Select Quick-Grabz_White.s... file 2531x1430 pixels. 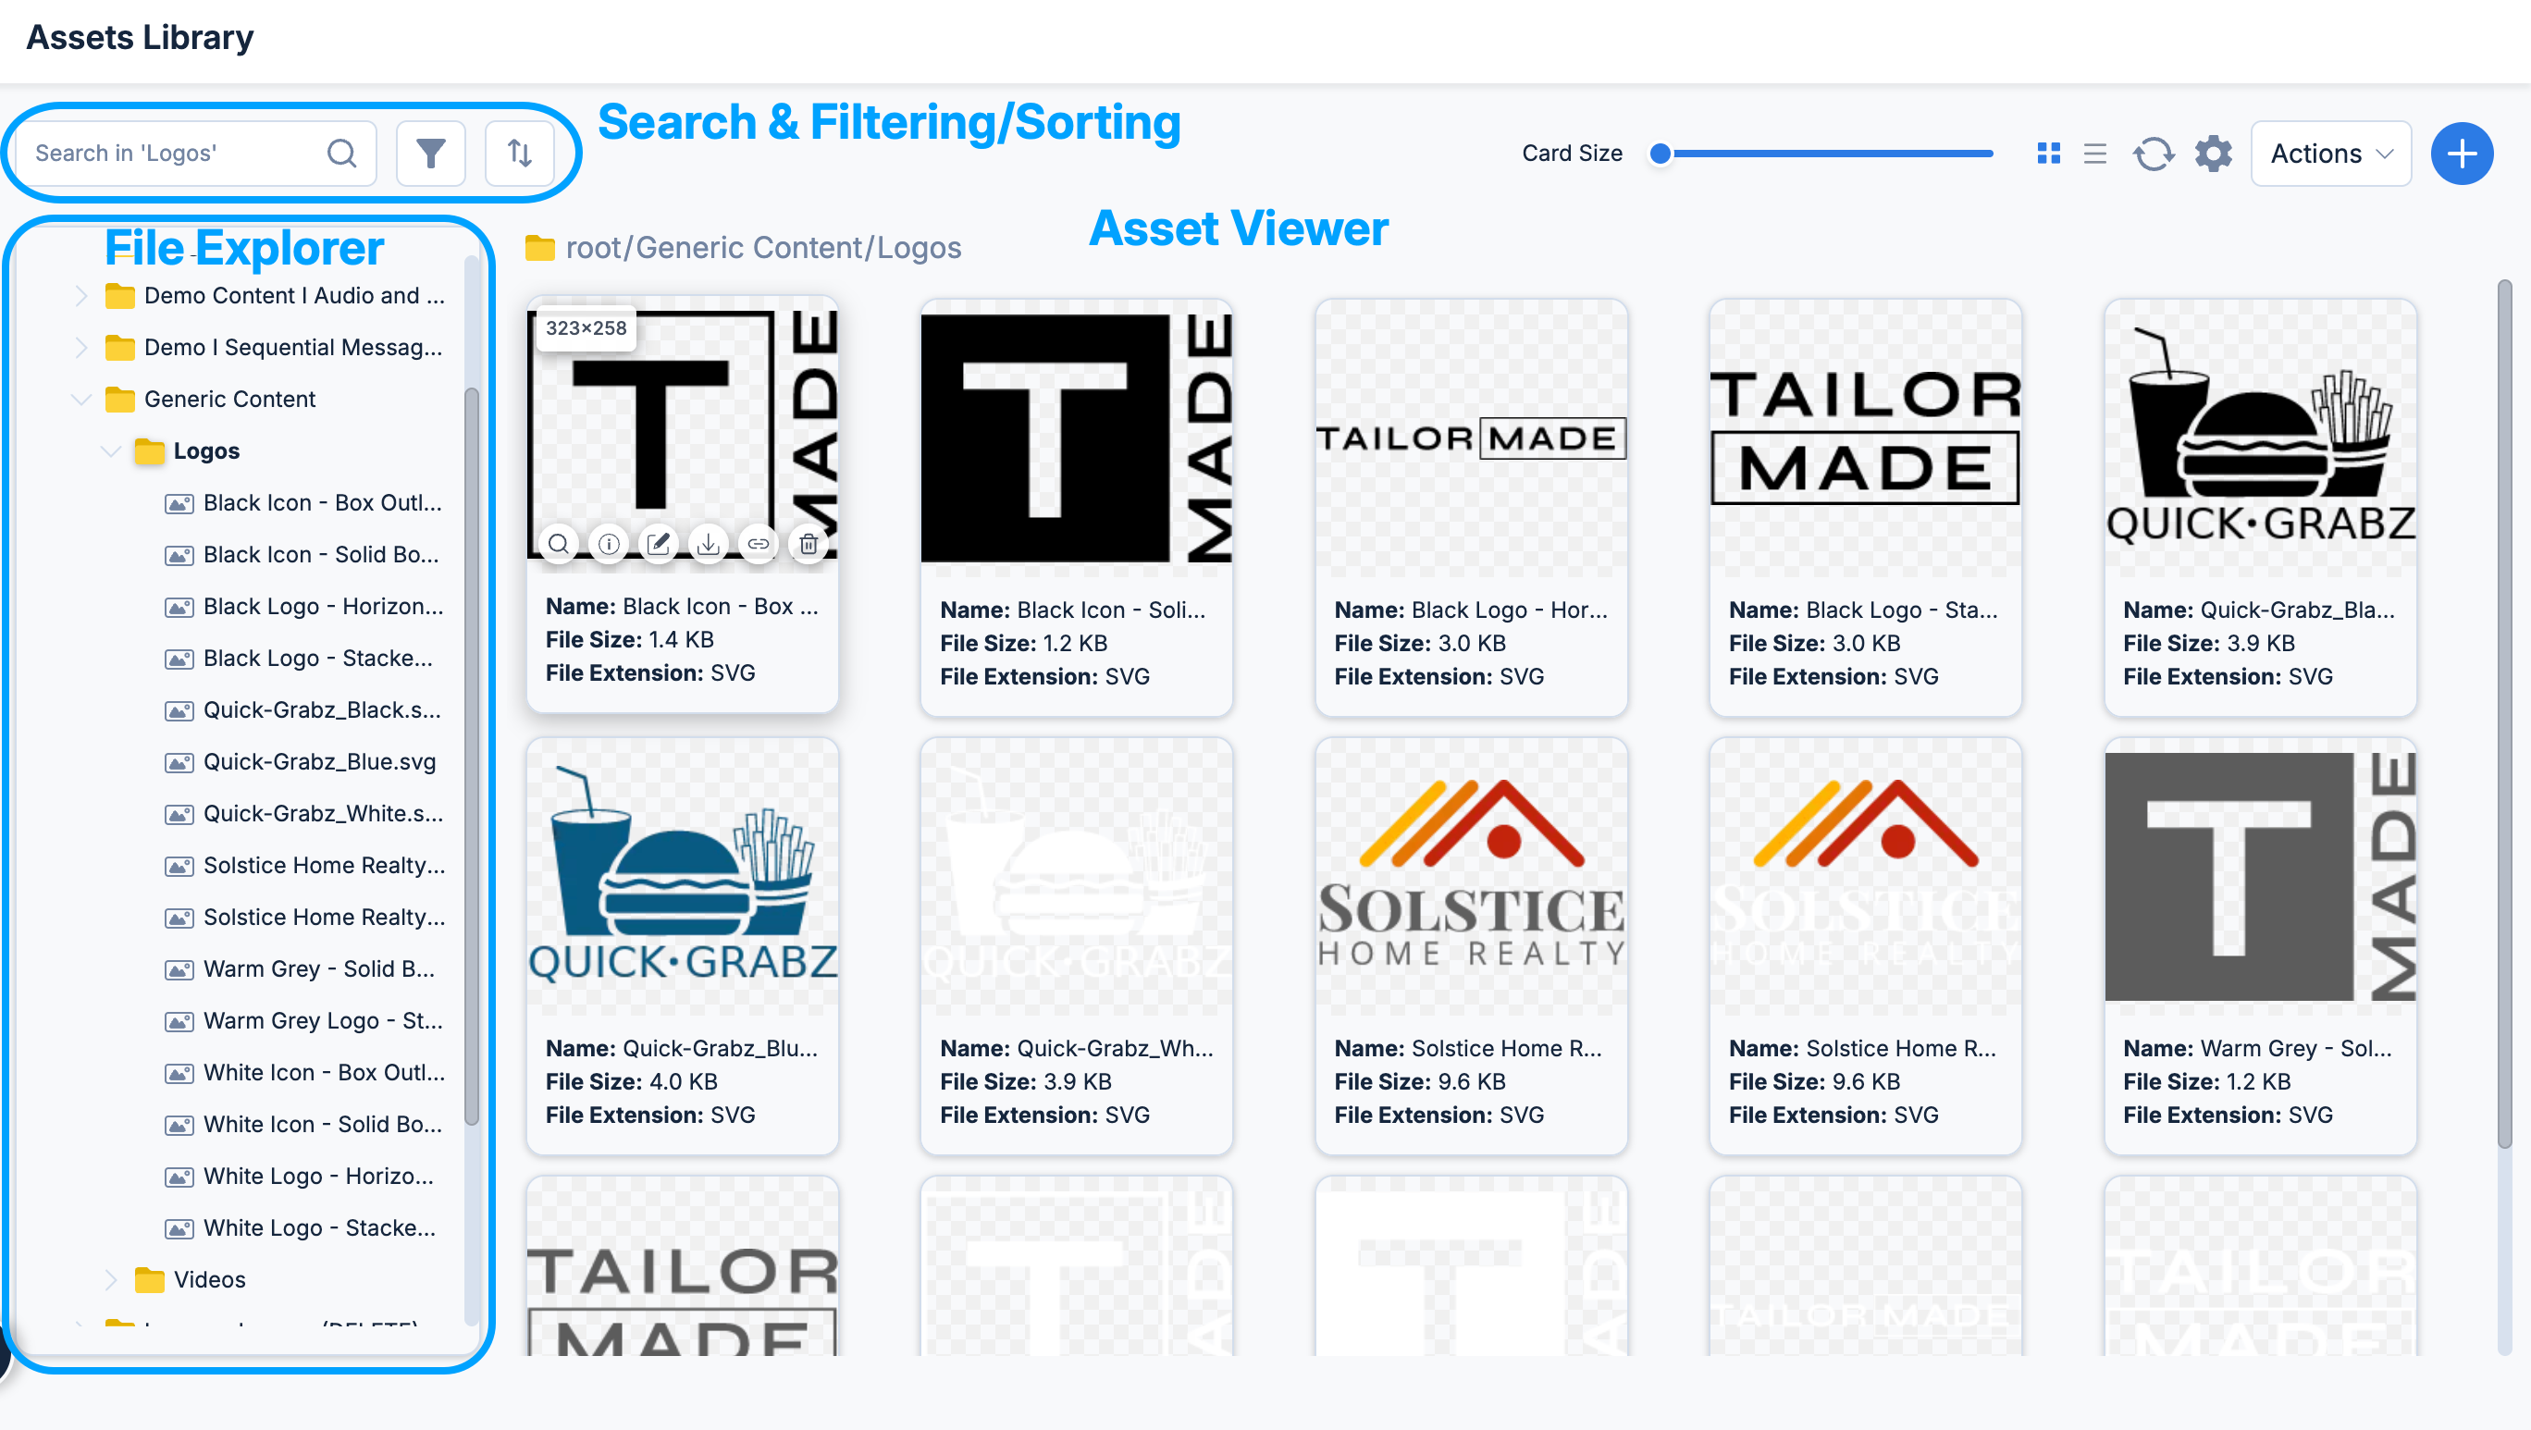coord(323,814)
